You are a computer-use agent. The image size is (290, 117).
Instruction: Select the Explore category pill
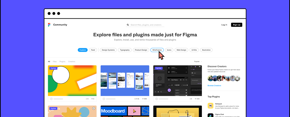click(x=83, y=50)
